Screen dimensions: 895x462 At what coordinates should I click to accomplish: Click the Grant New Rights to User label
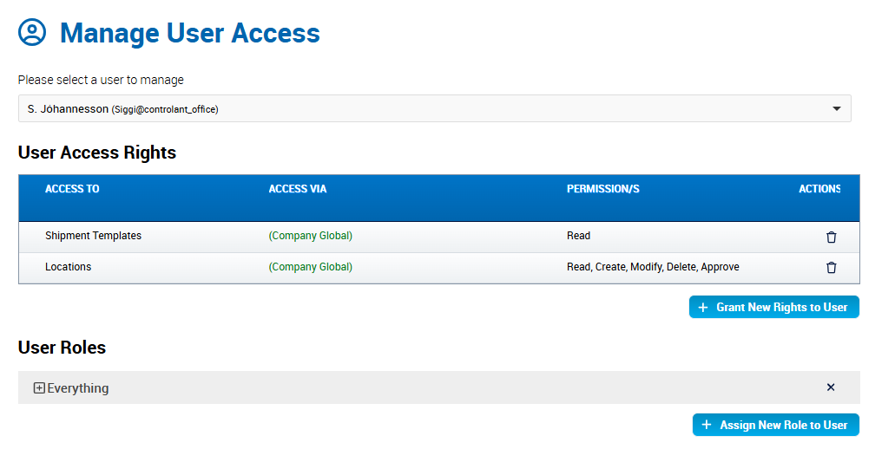(781, 308)
